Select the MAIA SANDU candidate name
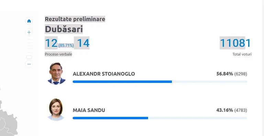The height and width of the screenshot is (136, 264). (89, 110)
